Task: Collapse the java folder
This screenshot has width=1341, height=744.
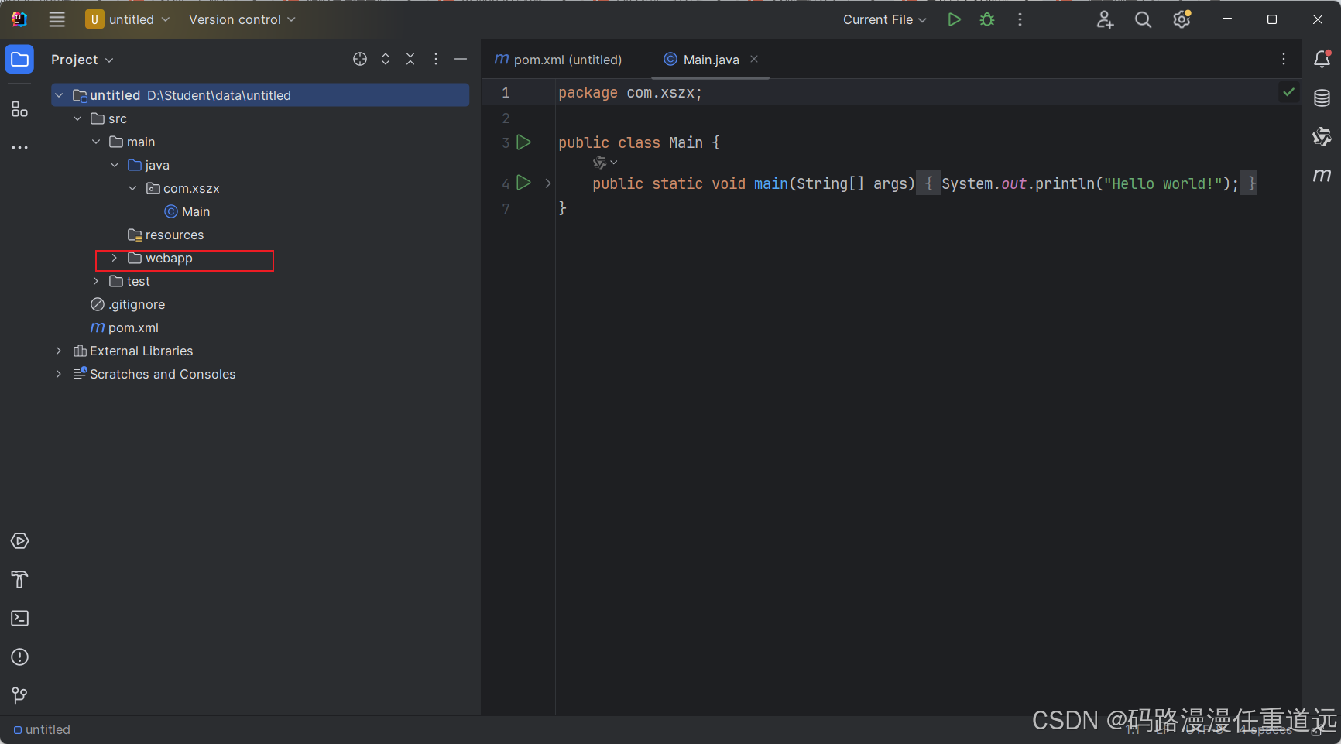Action: click(115, 165)
